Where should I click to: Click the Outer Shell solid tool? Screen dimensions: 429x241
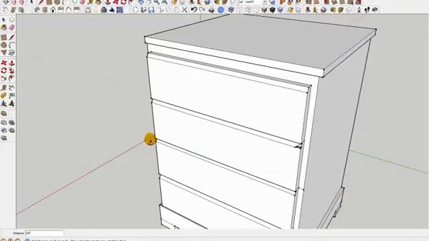pos(4,113)
